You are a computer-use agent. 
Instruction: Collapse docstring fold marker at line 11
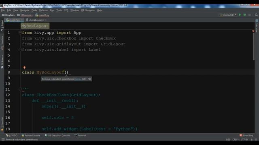[x=20, y=89]
